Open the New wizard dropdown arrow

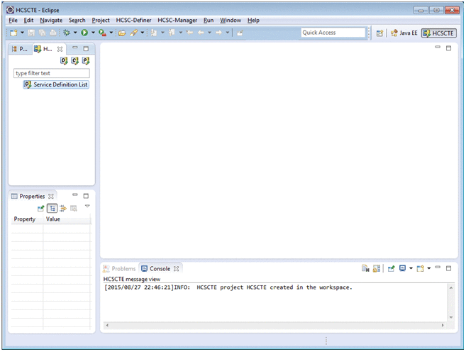click(x=22, y=33)
